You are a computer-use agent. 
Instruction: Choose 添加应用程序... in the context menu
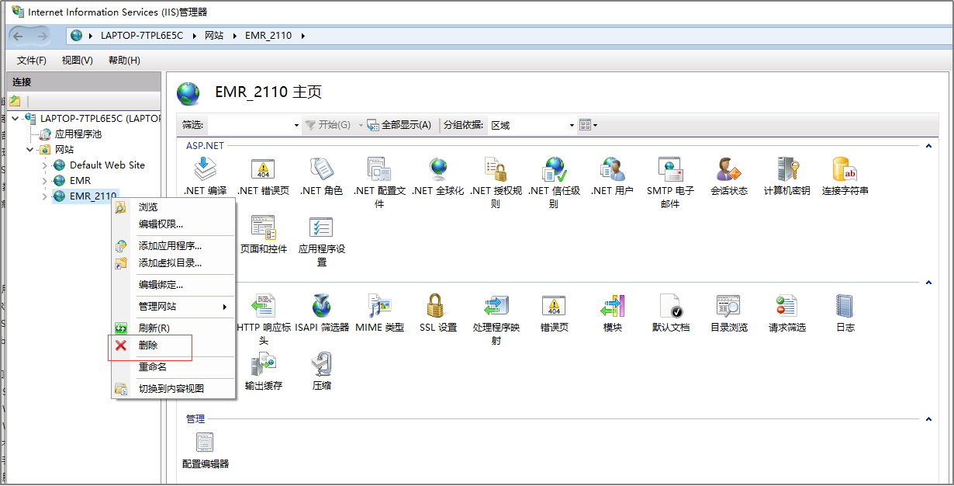[173, 246]
